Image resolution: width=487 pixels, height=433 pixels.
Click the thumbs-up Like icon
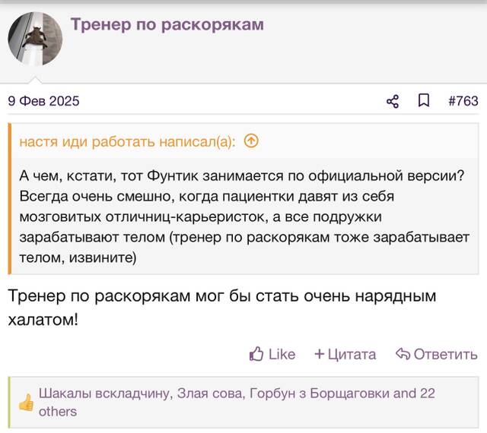coord(256,354)
